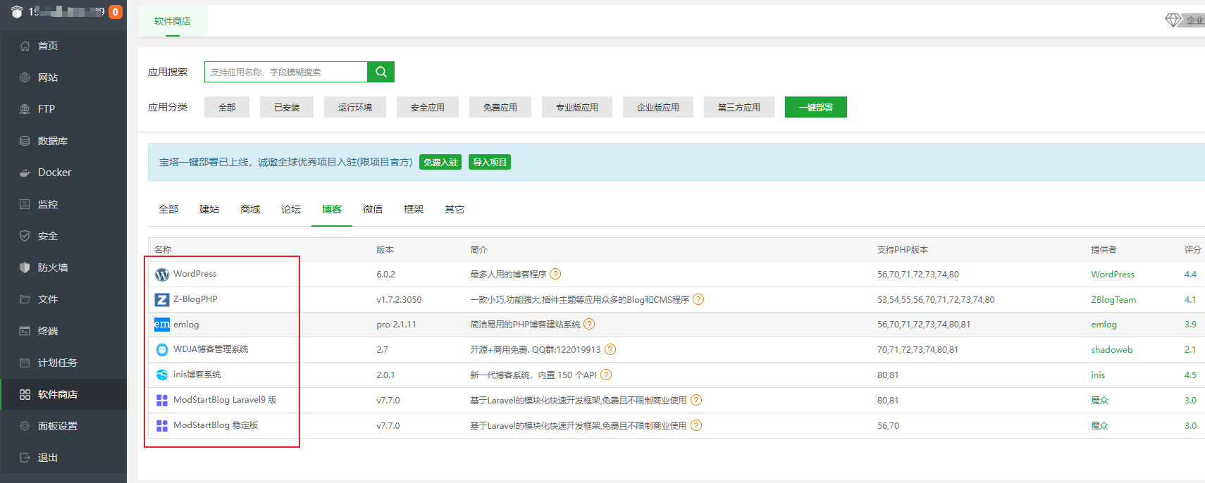This screenshot has width=1205, height=483.
Task: Click the WDJA blog system icon
Action: [x=162, y=350]
